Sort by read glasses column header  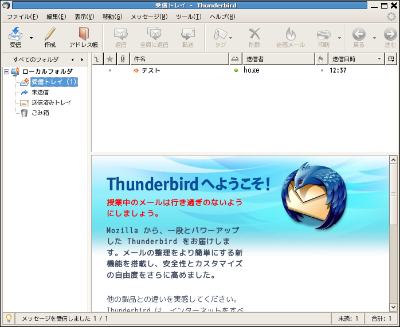235,59
